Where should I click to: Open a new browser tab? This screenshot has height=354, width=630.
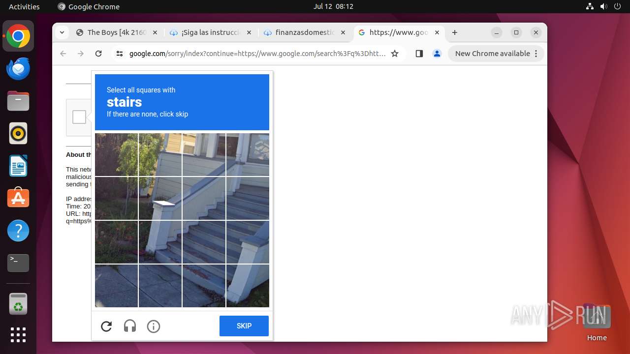coord(455,32)
